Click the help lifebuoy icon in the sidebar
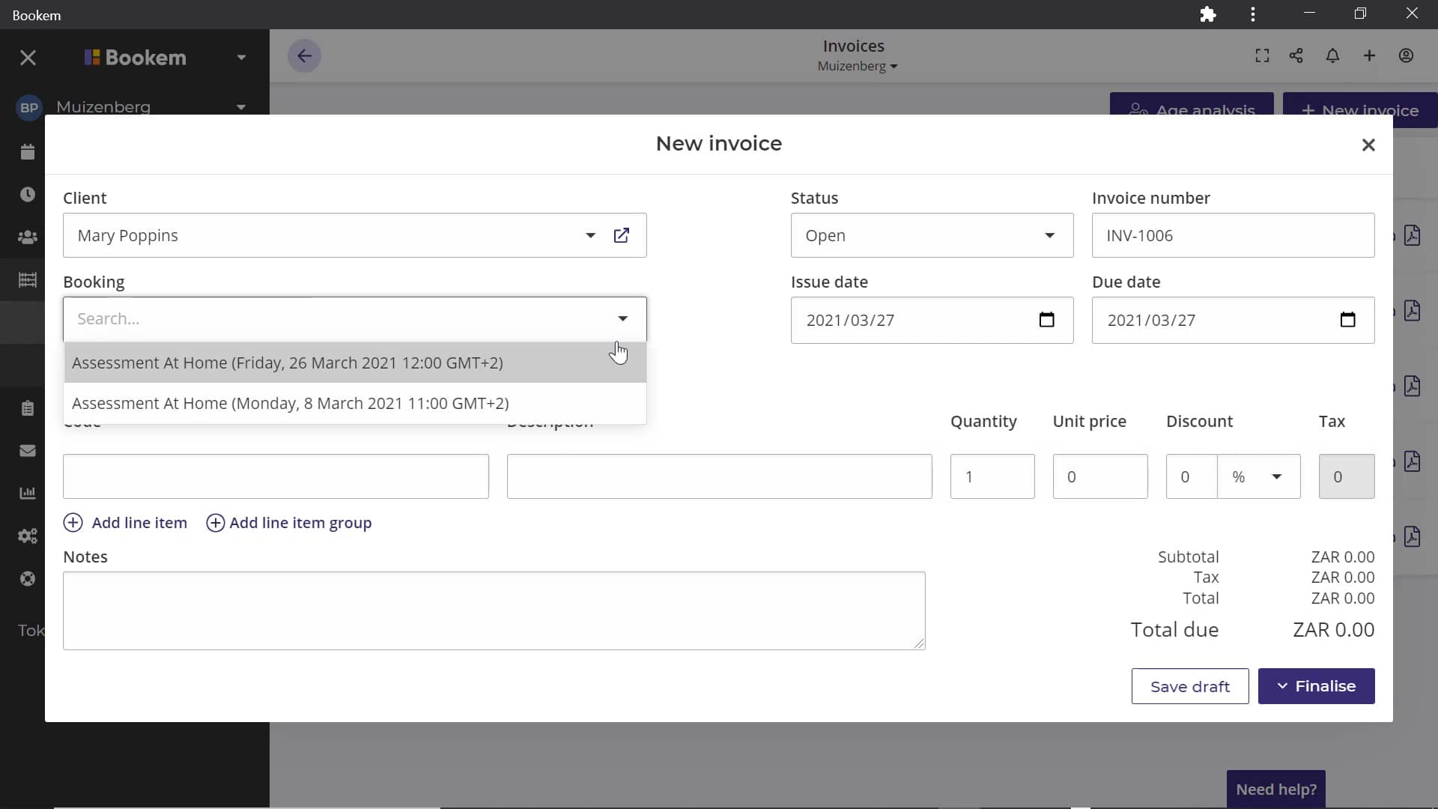The height and width of the screenshot is (809, 1438). 28,578
